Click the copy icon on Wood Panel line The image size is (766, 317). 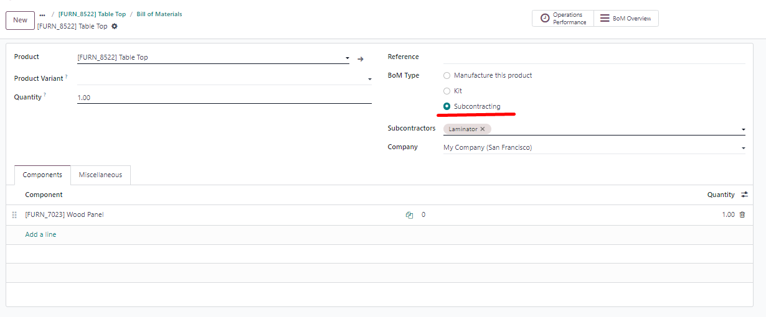pyautogui.click(x=409, y=215)
